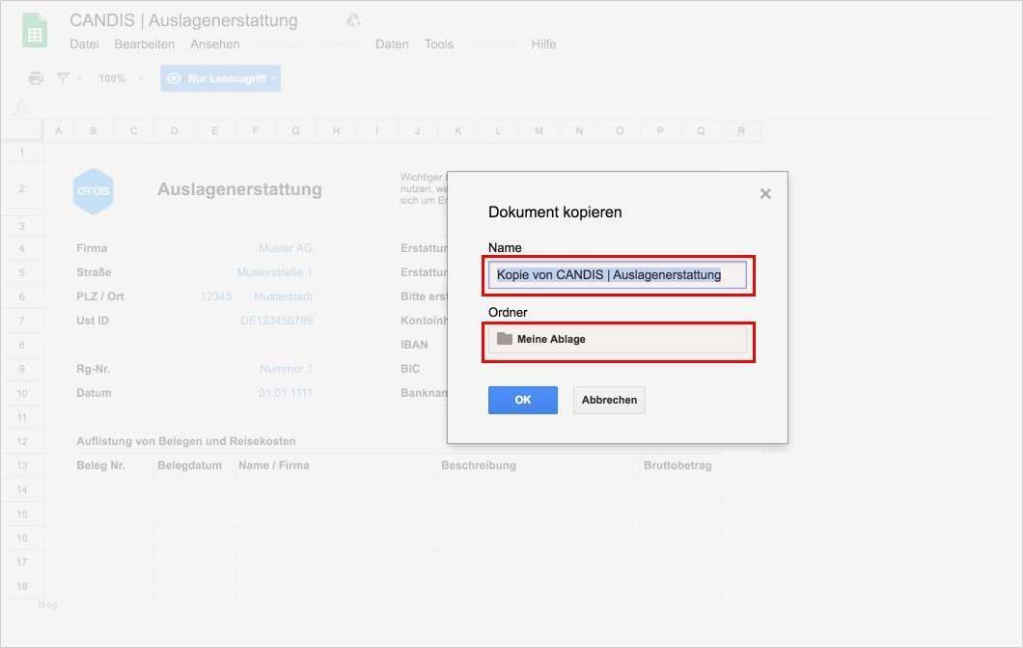Click the Google Sheets home icon
Screen dimensions: 1023x648
35,31
